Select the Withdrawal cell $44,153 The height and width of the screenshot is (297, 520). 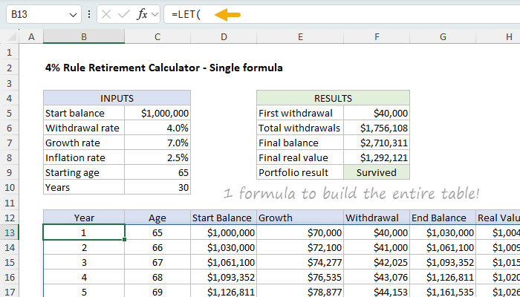(x=377, y=292)
